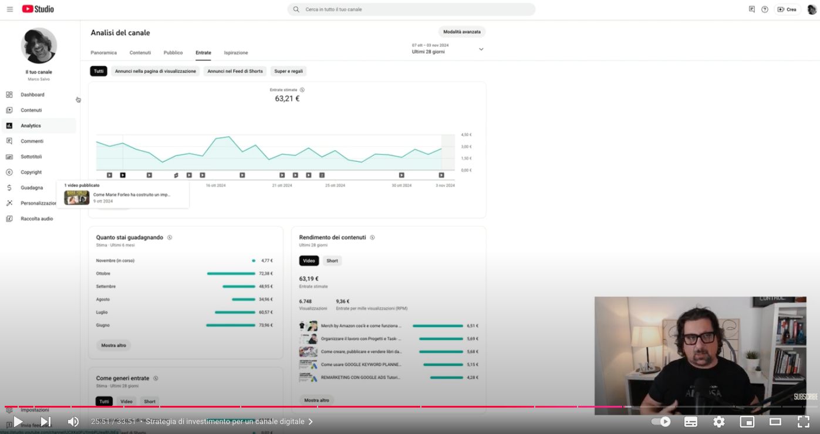
Task: Open Sottotitoli in the sidebar
Action: click(31, 157)
